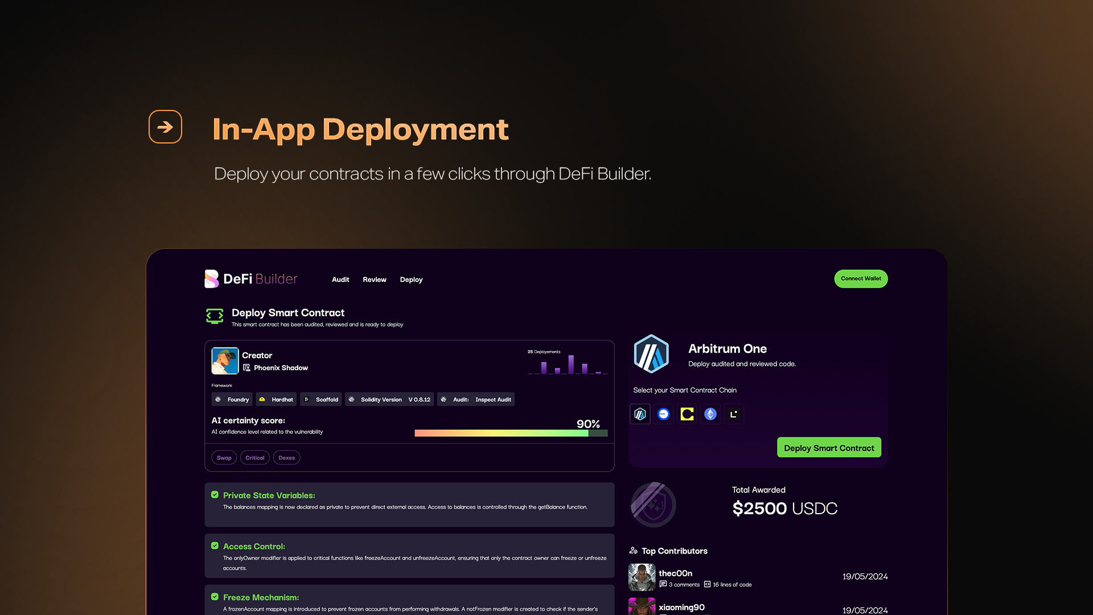Click the DeFi Builder logo
Screen dimensions: 1093x615
click(x=251, y=279)
